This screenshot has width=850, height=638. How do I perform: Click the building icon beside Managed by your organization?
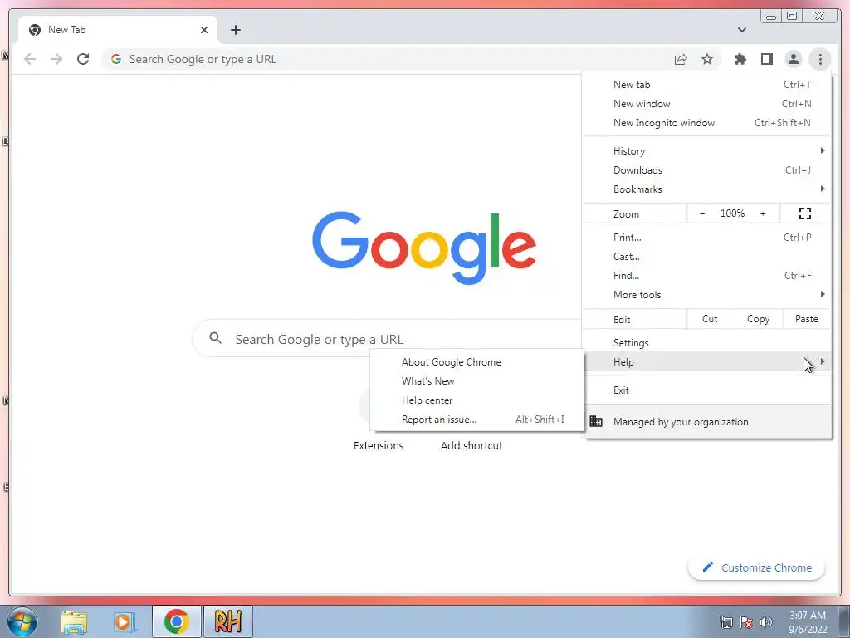point(596,421)
